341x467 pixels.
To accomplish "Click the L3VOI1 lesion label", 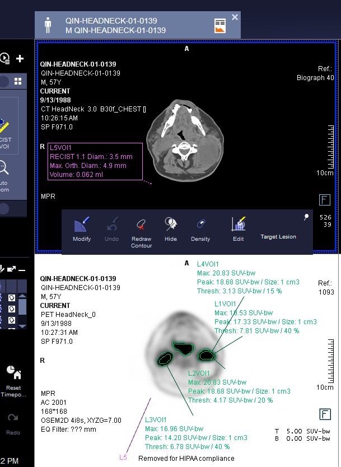I will click(156, 419).
